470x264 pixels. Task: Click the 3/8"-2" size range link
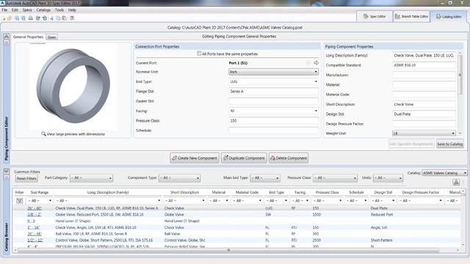[x=35, y=215]
